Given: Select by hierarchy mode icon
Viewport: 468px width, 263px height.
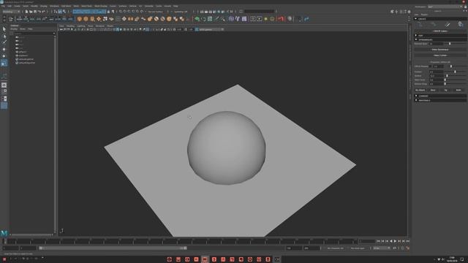Looking at the screenshot, I should (56, 12).
